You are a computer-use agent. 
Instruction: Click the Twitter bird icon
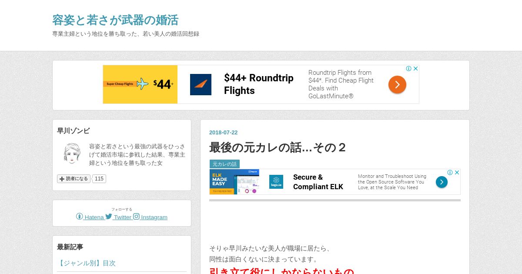[109, 217]
